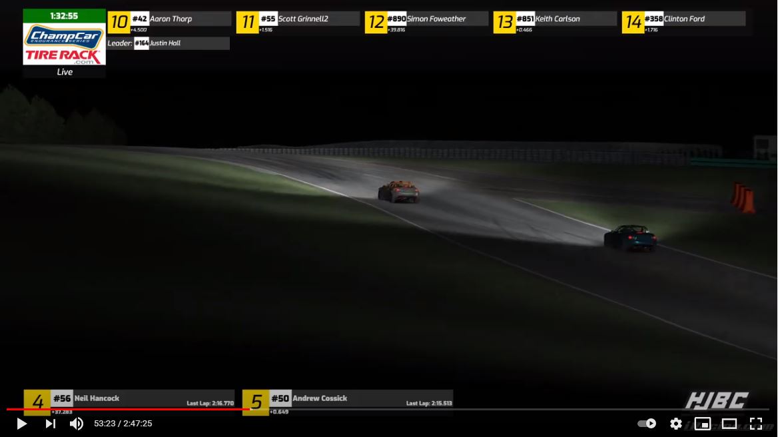Select position 11 Scott Grinnell2 entry
Screen dimensions: 778x437
(298, 22)
